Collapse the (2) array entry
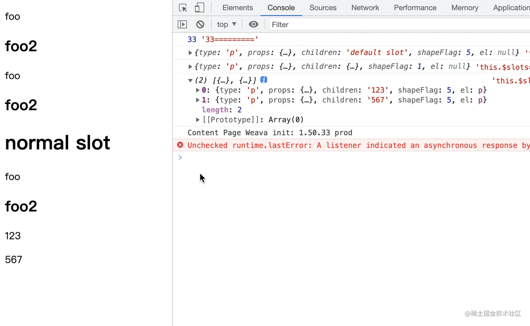Screen dimensions: 530x326 190,80
